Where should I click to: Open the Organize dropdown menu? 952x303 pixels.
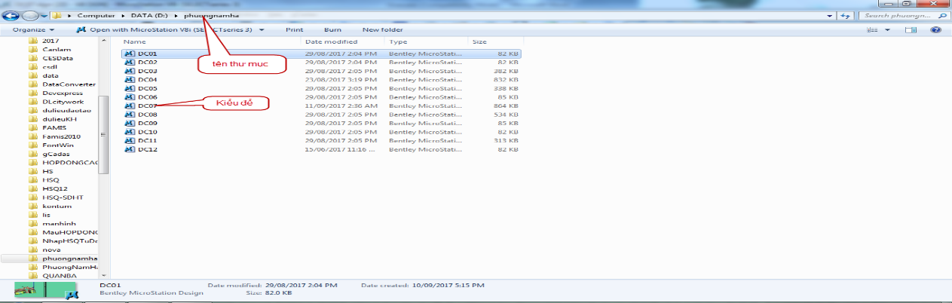(32, 30)
